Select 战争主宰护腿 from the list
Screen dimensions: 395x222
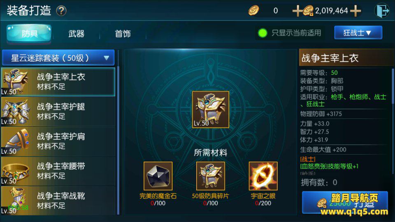pos(58,111)
